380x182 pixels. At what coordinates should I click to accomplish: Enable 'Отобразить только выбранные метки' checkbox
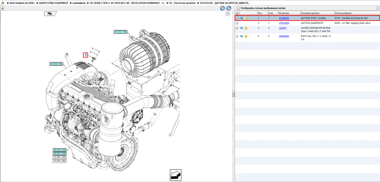[238, 8]
